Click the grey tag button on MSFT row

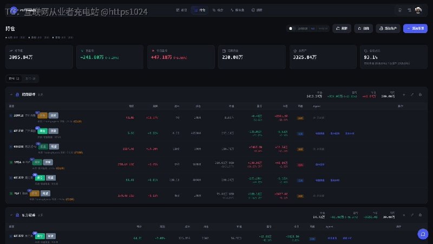[x=45, y=194]
